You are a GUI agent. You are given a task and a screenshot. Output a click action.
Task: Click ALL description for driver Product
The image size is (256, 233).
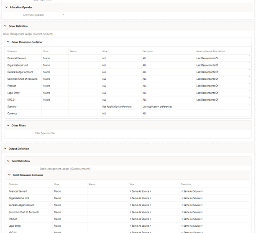tap(144, 86)
